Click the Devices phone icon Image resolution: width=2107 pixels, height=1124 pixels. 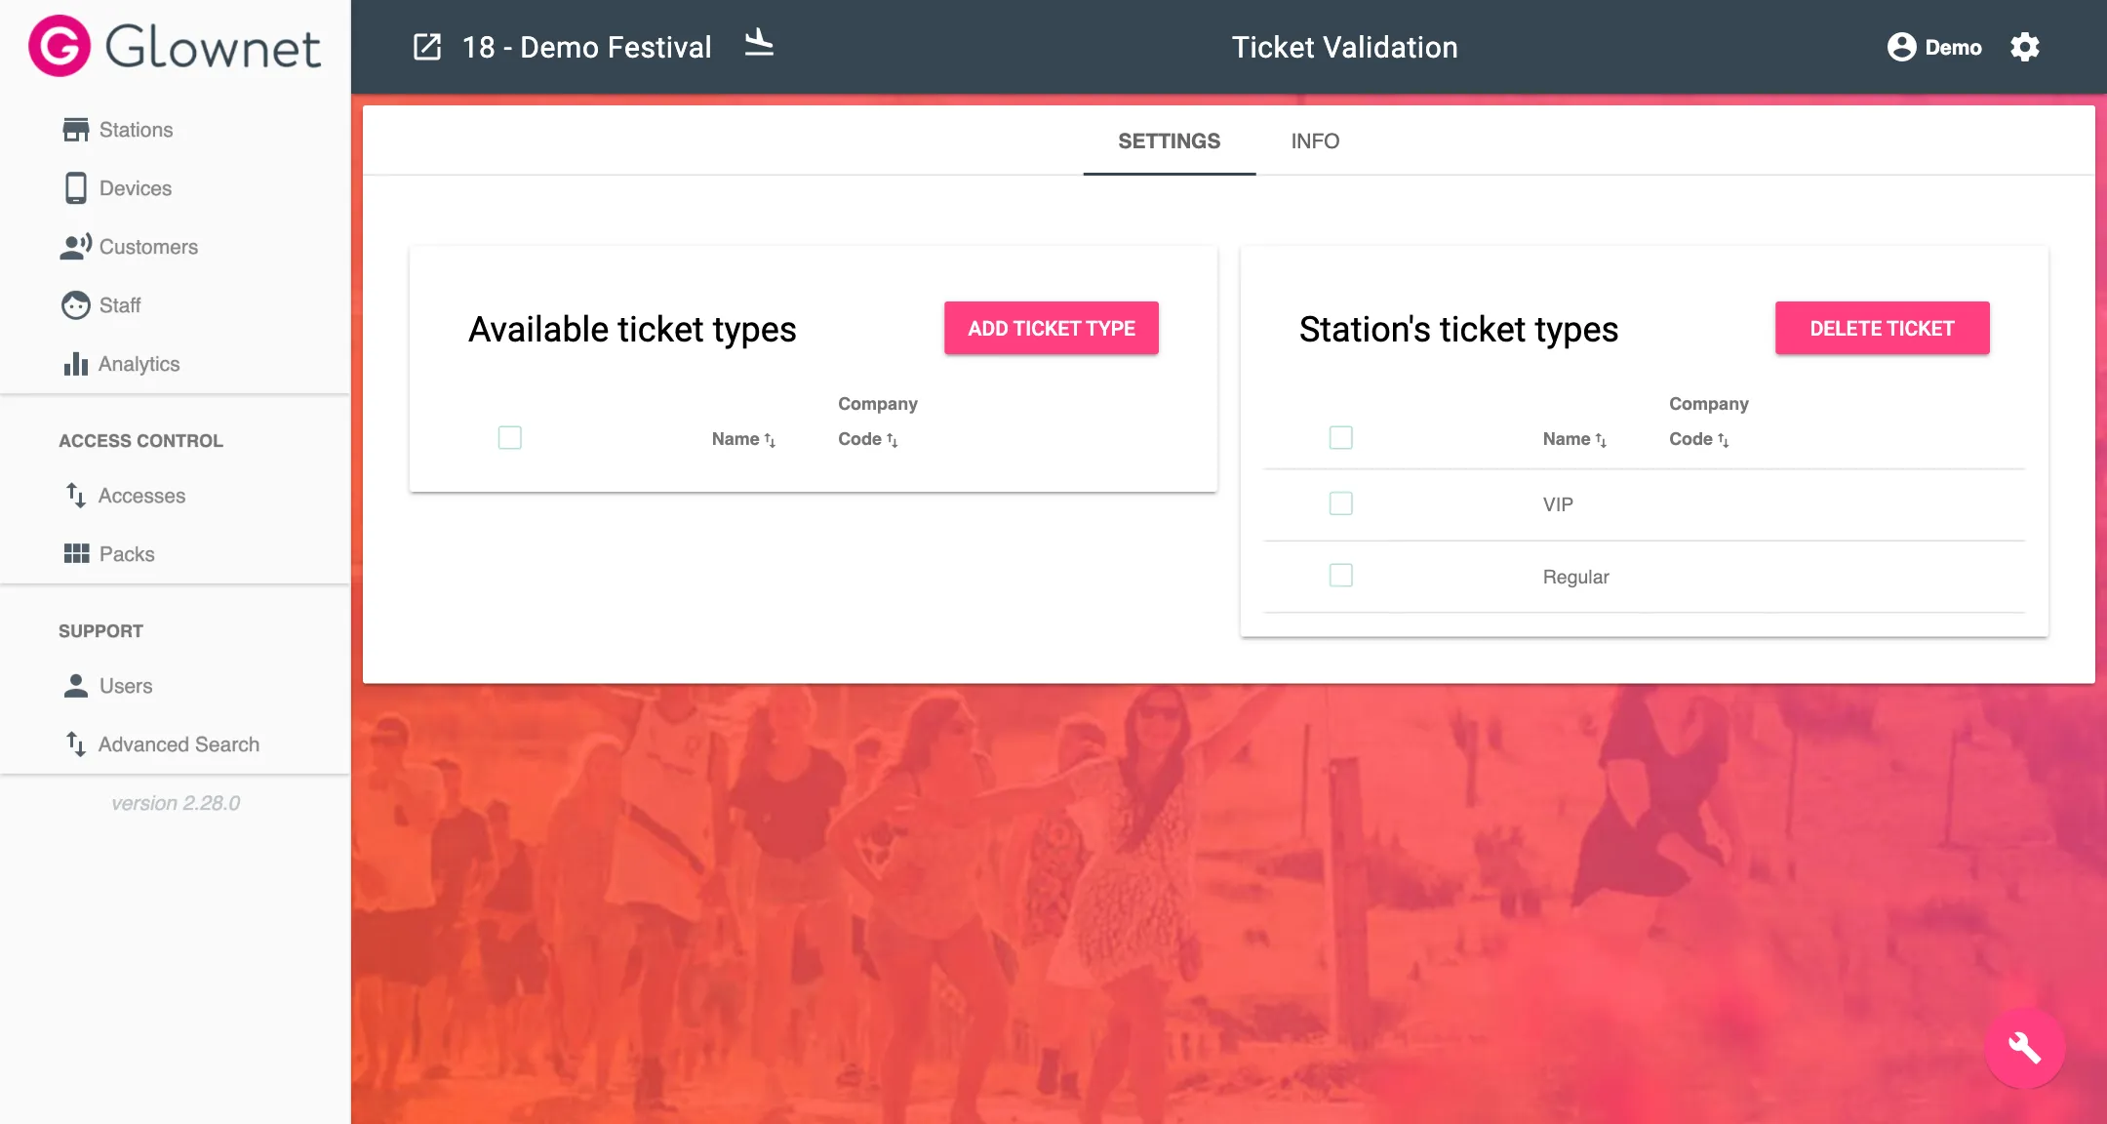click(75, 188)
